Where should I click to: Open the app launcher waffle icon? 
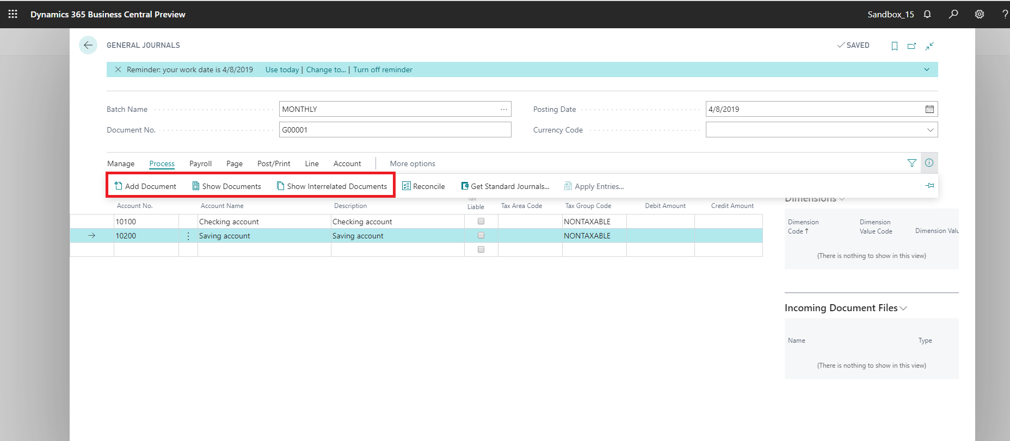13,14
